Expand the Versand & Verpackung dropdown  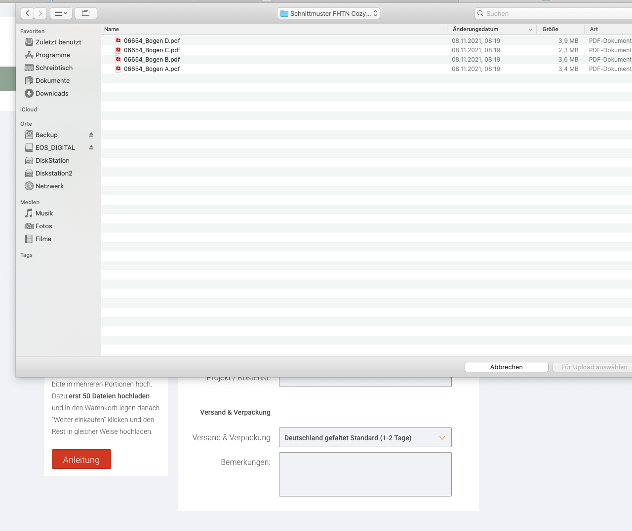tap(365, 438)
